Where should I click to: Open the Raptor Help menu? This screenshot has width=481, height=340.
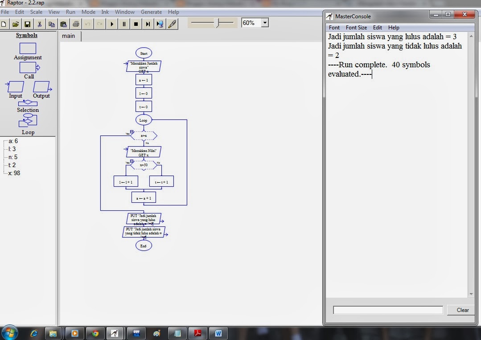coord(173,12)
